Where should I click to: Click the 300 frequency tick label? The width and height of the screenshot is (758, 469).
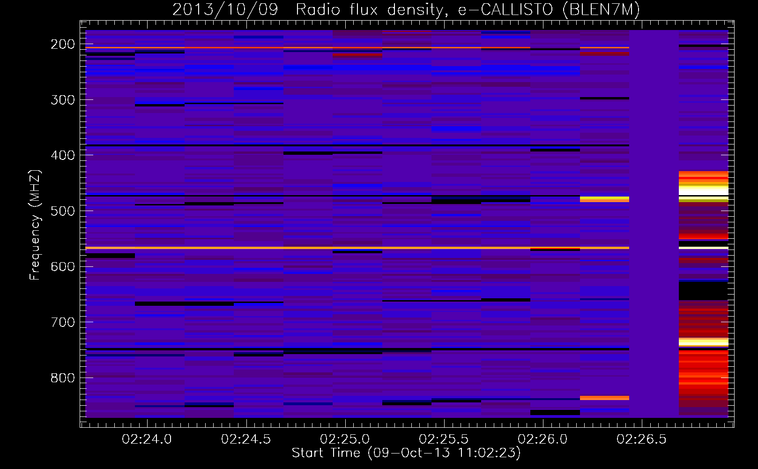(x=63, y=100)
